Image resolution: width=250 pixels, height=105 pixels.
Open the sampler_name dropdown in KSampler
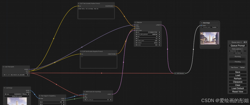pos(148,41)
